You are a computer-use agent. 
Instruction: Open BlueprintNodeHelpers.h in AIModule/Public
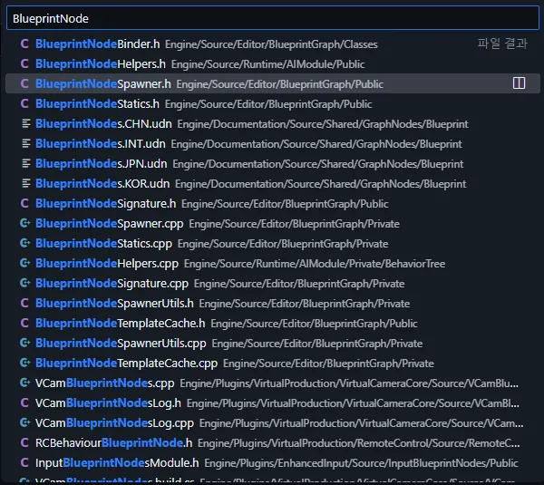(273, 63)
